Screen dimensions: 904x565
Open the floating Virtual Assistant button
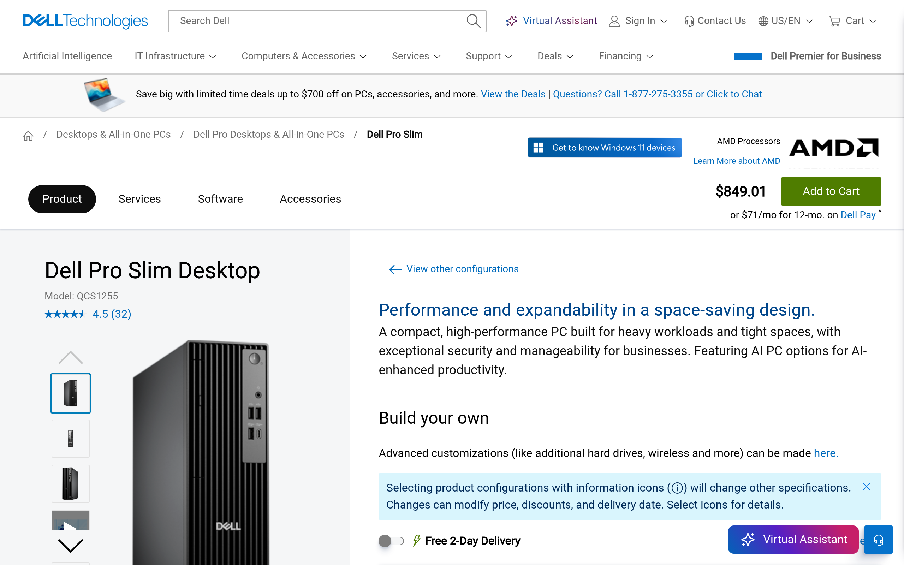tap(793, 540)
